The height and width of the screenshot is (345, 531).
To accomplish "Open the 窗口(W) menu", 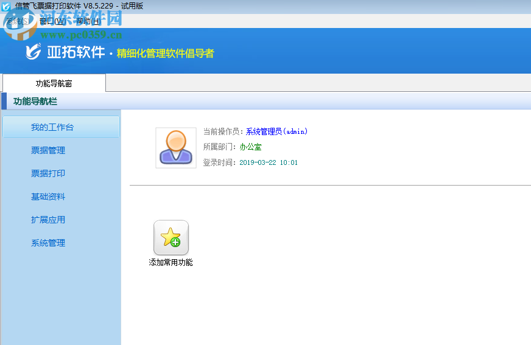I will pos(53,21).
